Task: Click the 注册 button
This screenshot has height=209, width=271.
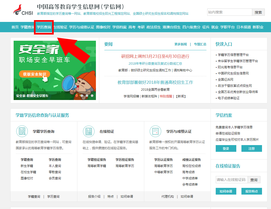Action: tap(251, 148)
